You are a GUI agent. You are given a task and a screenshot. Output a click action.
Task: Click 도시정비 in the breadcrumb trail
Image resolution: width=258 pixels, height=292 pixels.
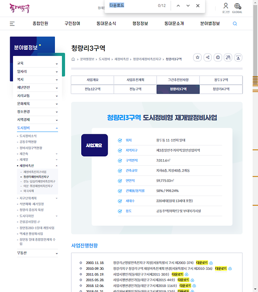coord(104,59)
